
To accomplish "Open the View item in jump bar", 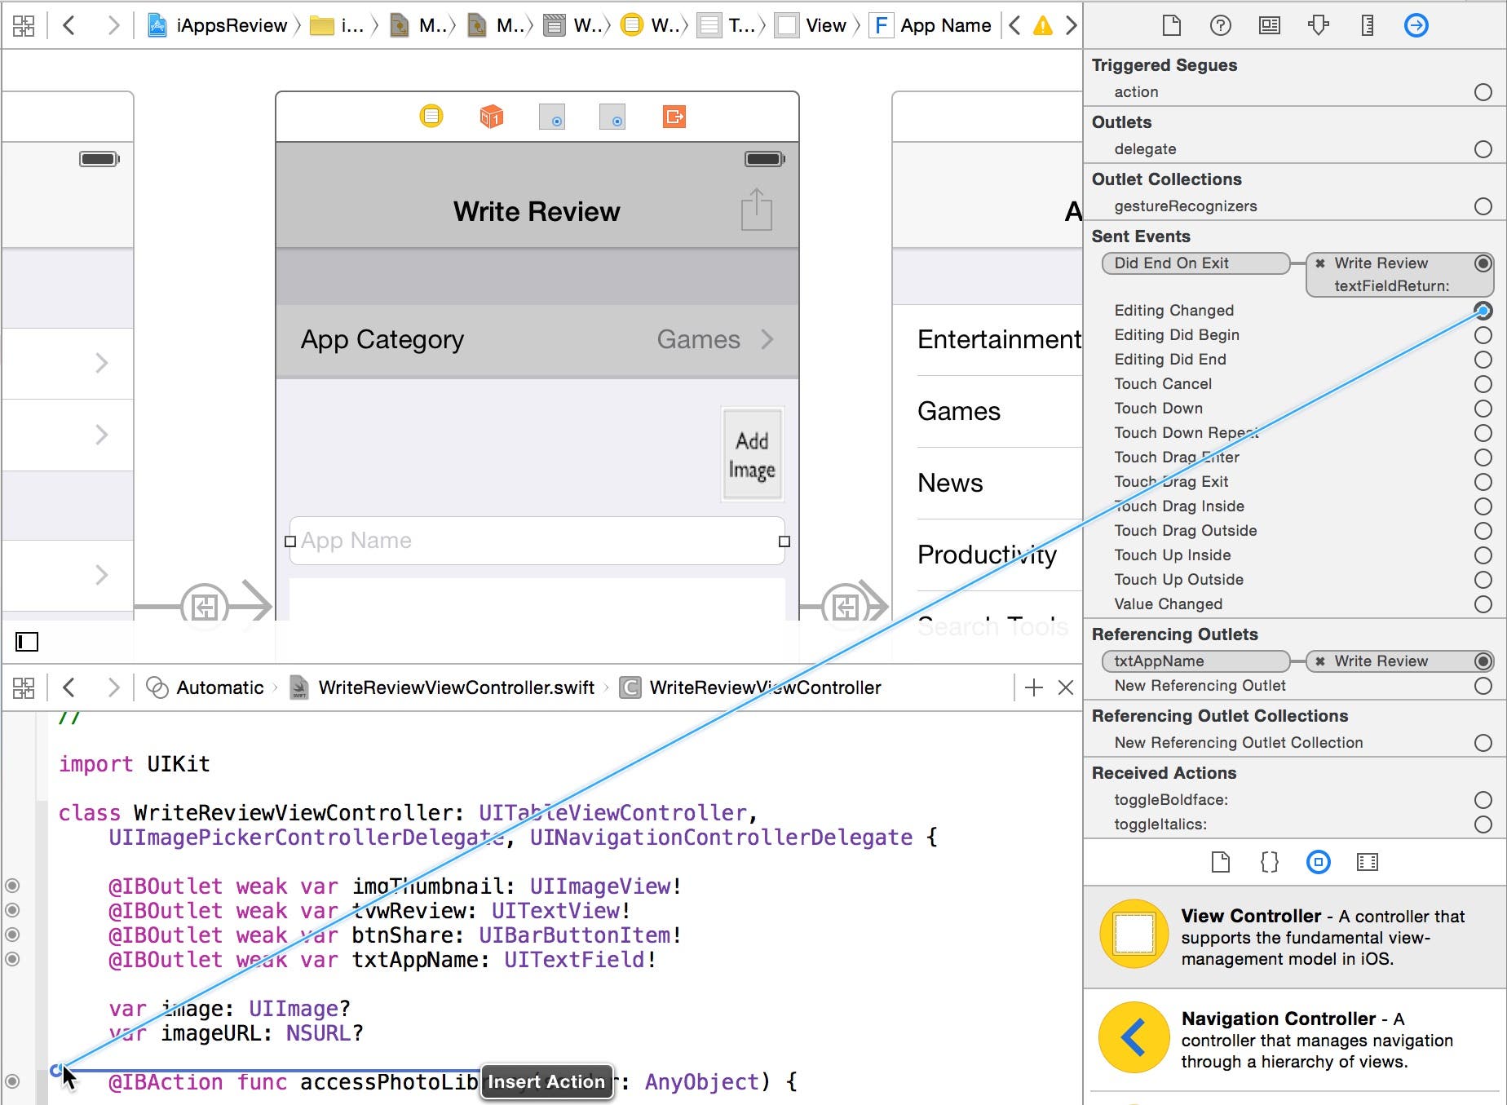I will coord(812,25).
